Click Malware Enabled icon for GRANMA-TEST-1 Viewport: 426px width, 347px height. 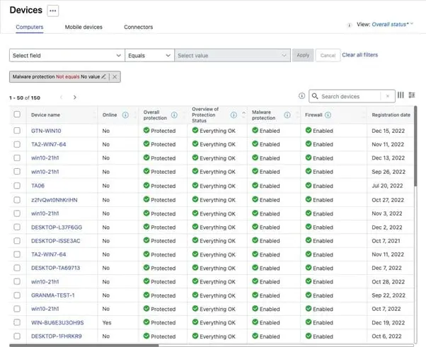[x=255, y=295]
